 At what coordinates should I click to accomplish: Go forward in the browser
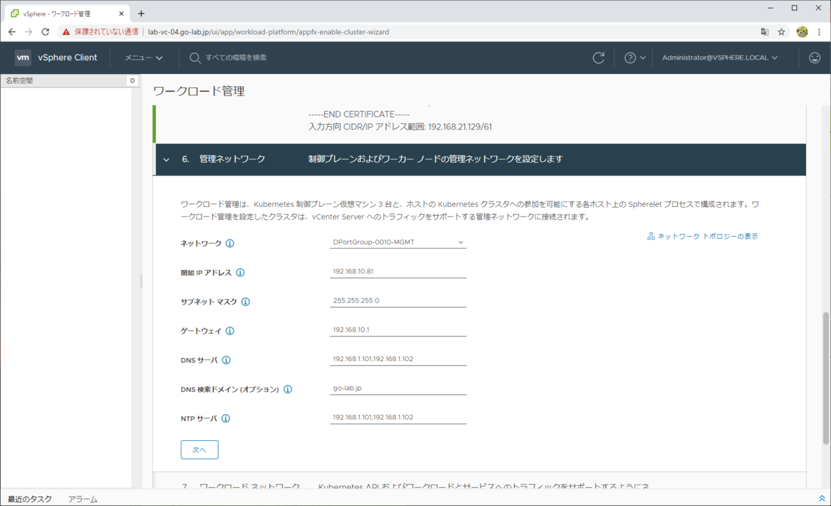28,31
